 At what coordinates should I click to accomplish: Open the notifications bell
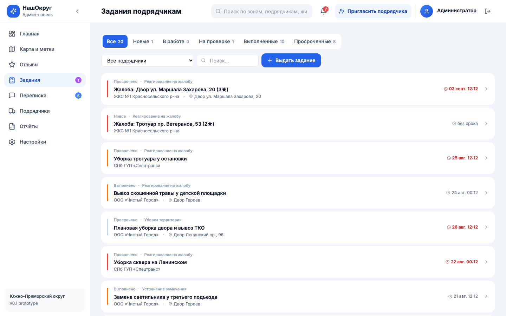324,11
